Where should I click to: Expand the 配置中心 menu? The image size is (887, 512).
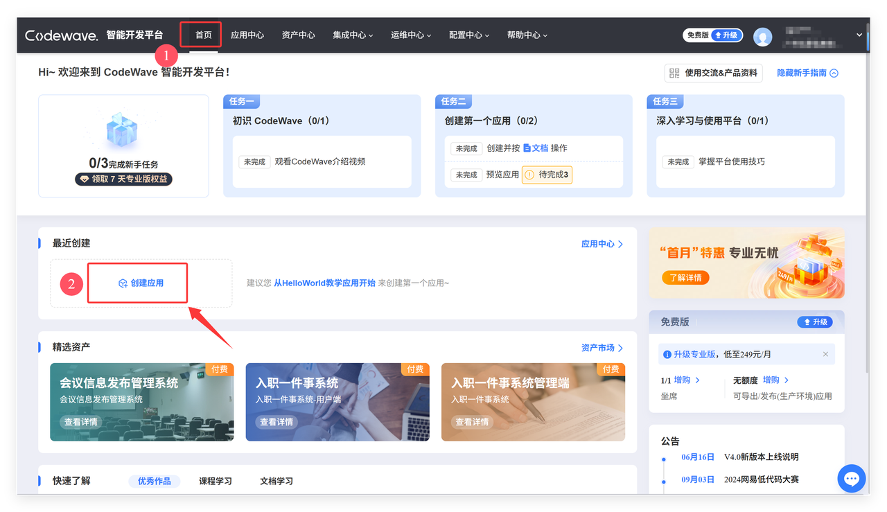point(469,35)
